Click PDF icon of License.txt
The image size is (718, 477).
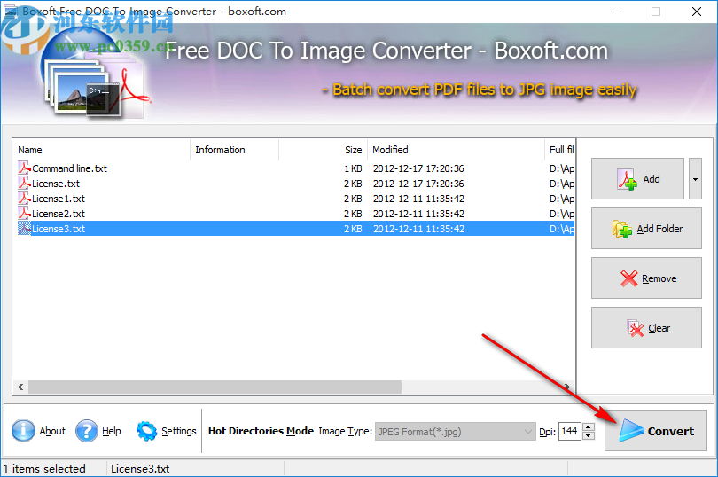coord(24,183)
